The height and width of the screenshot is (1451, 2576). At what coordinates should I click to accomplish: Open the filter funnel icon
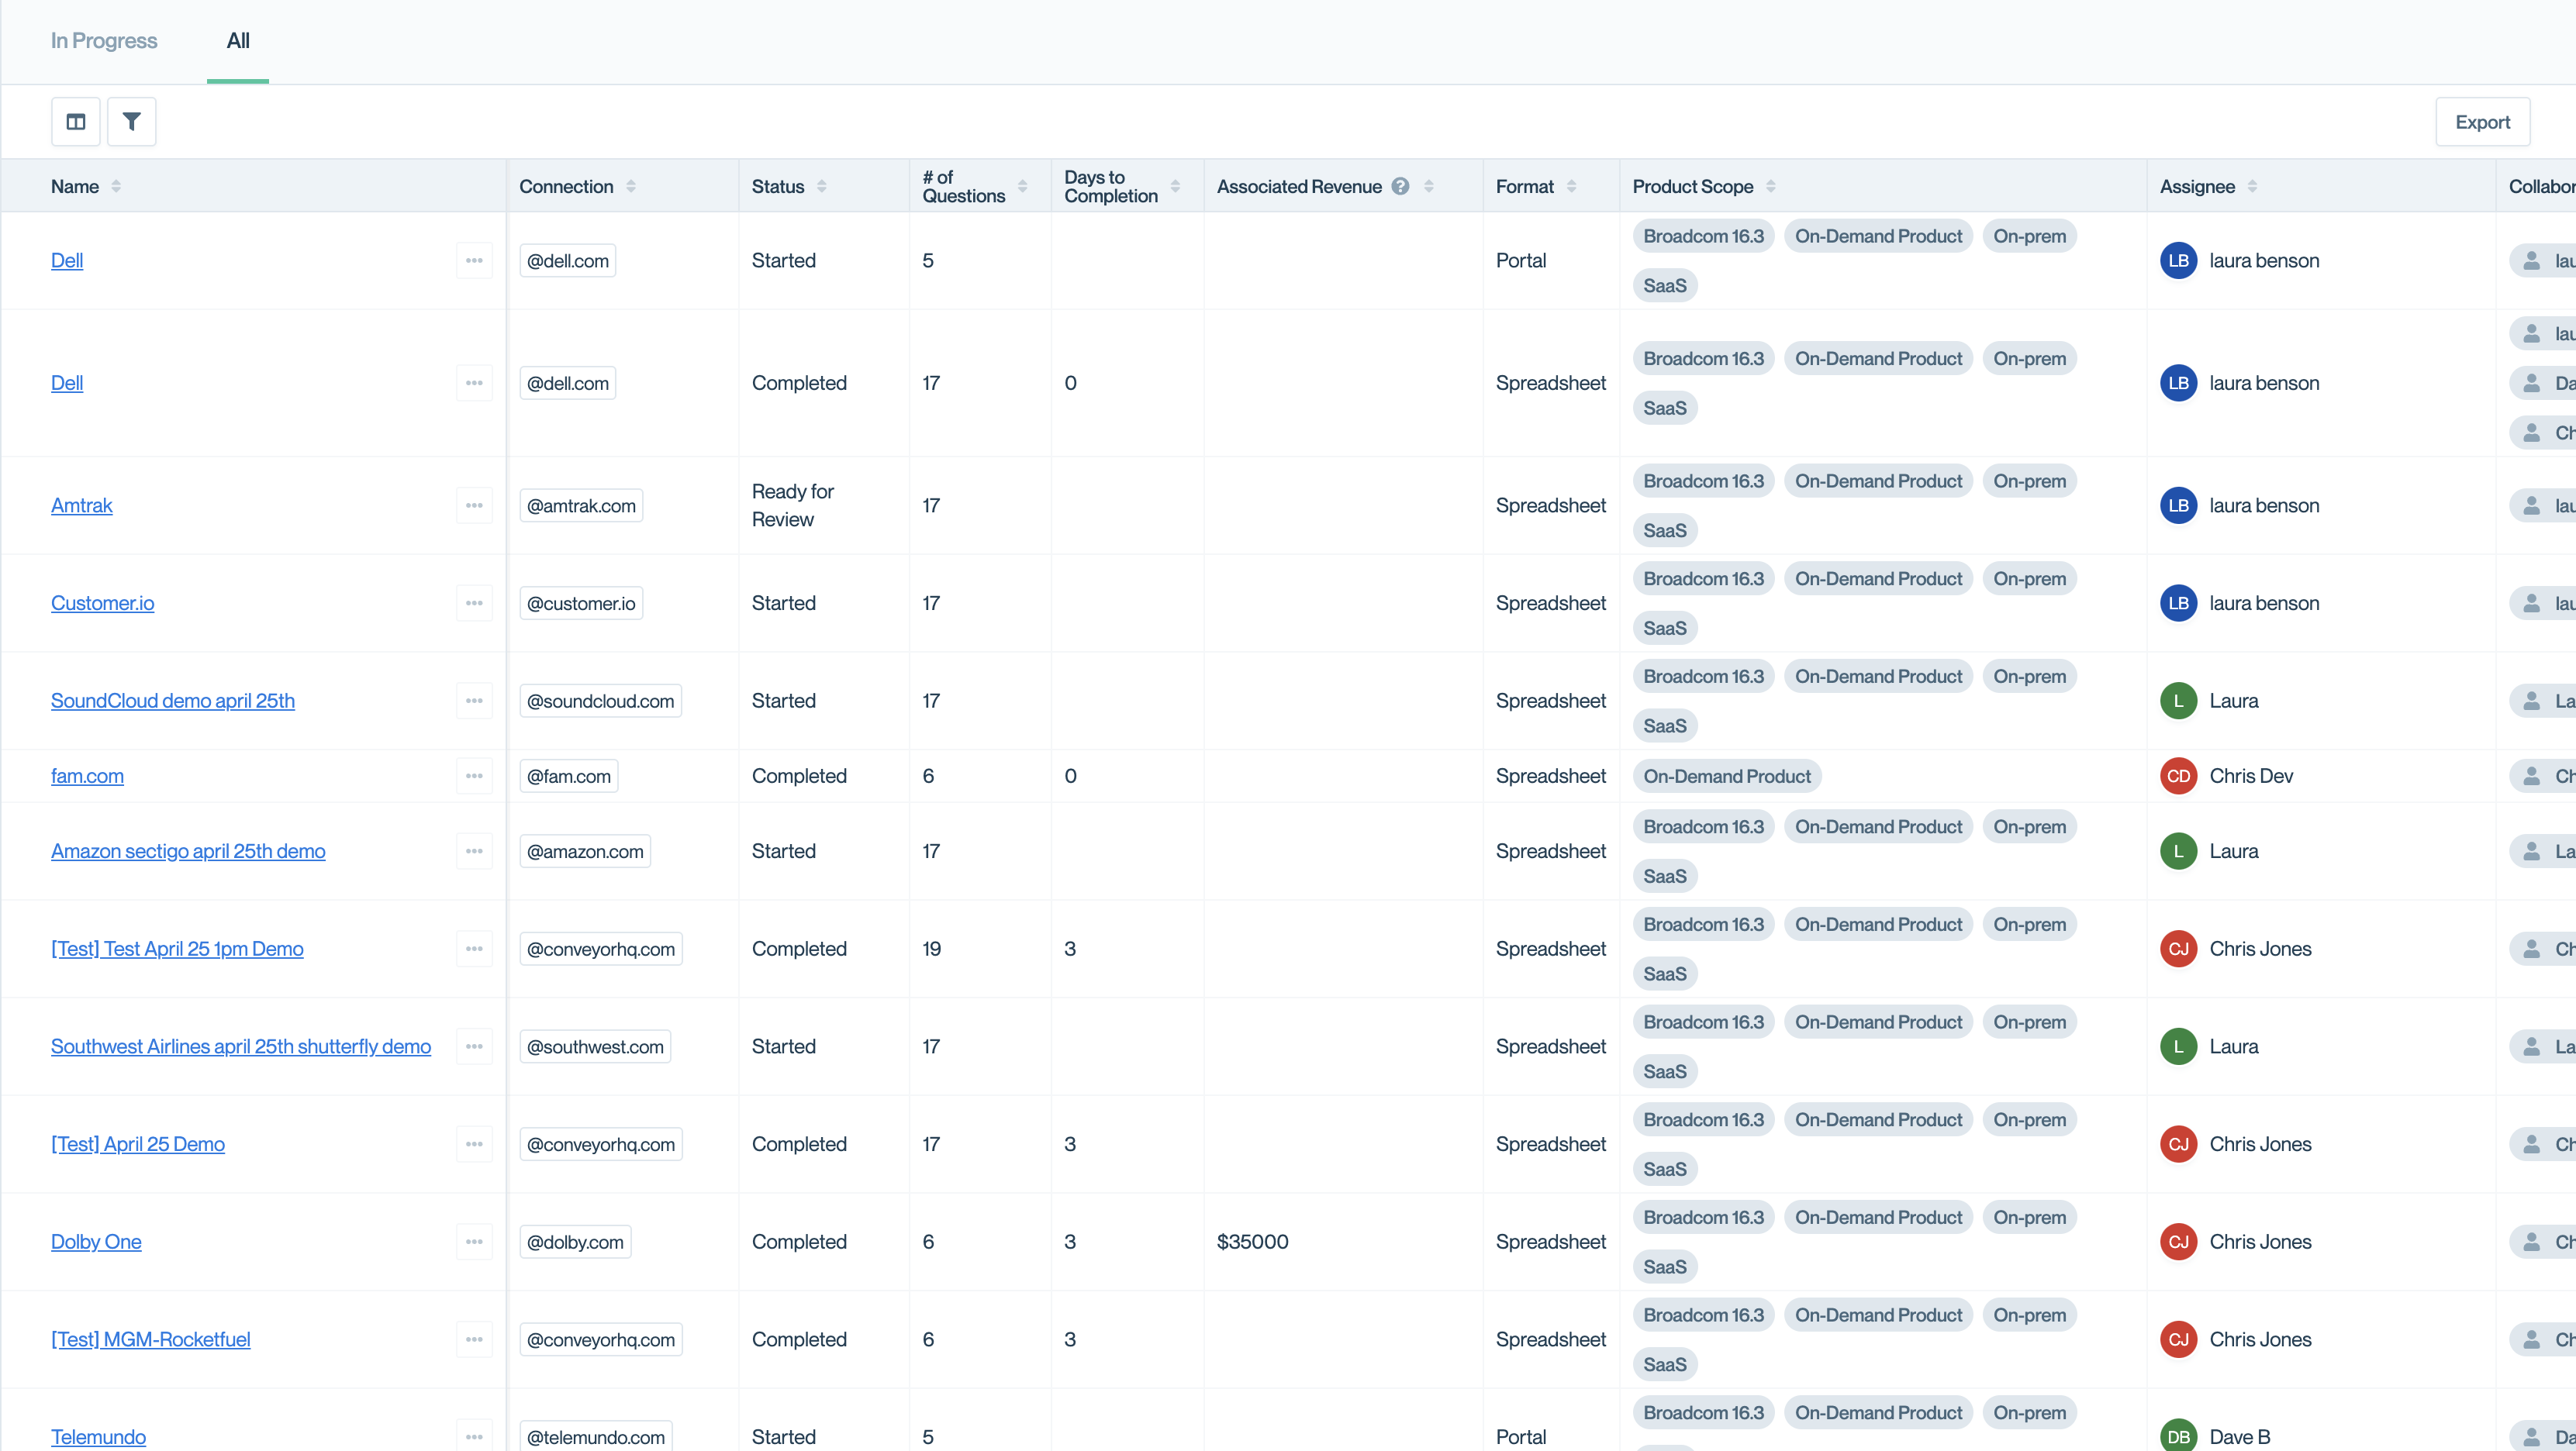131,122
